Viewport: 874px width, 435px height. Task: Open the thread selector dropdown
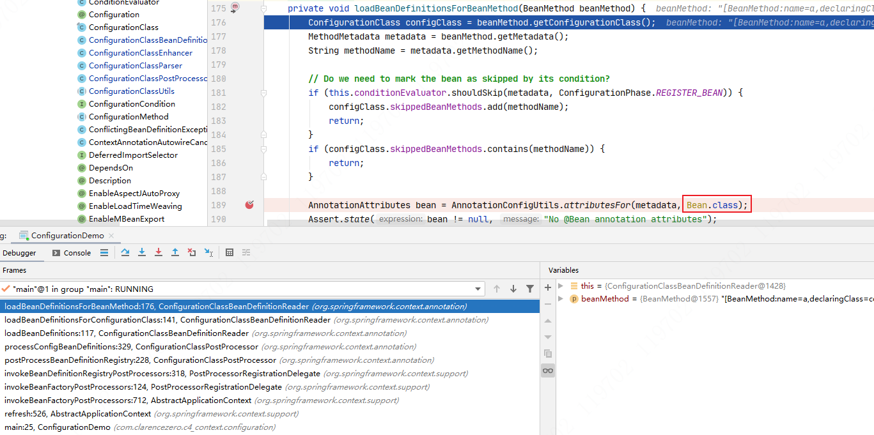click(x=479, y=289)
